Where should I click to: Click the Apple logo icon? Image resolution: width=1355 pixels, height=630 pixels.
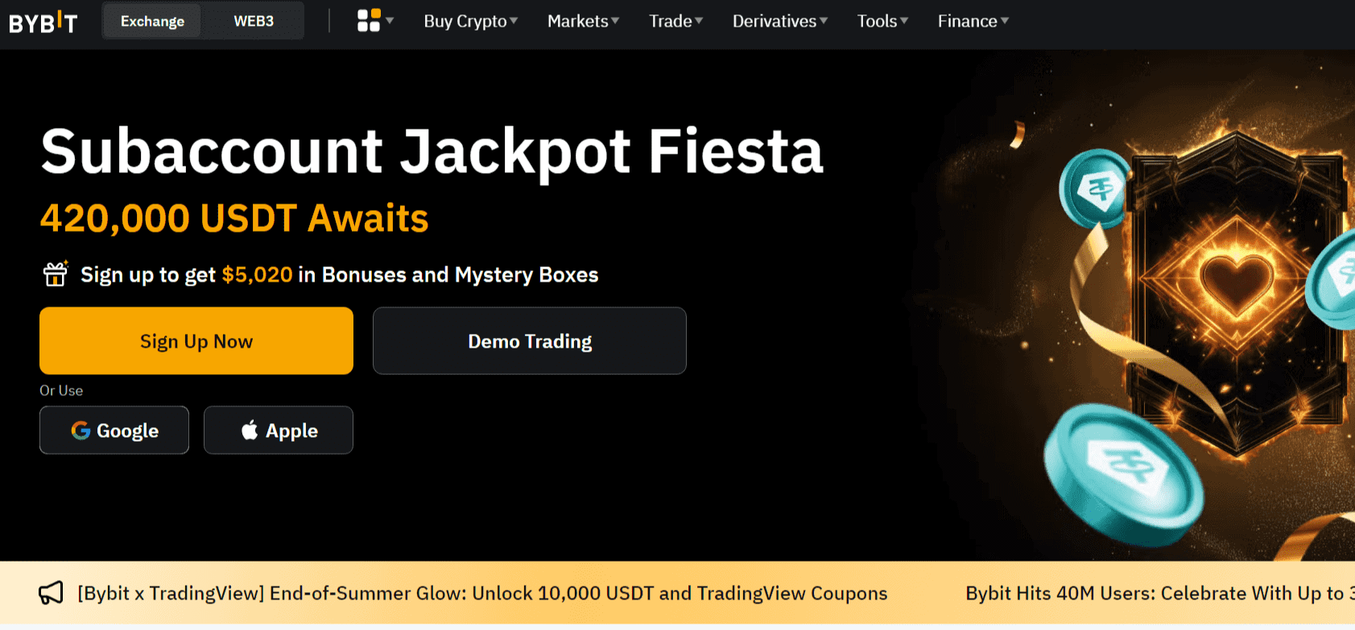click(250, 430)
